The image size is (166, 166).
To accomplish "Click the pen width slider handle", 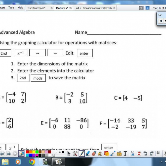I will 54,155.
